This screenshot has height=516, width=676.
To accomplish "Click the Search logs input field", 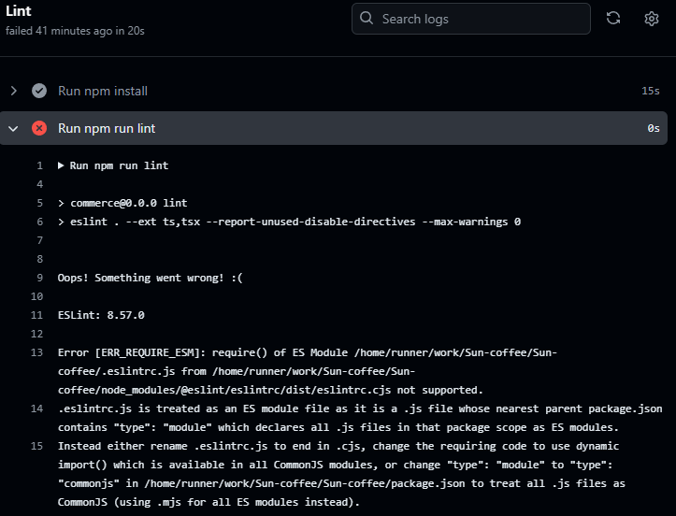I will click(x=471, y=19).
